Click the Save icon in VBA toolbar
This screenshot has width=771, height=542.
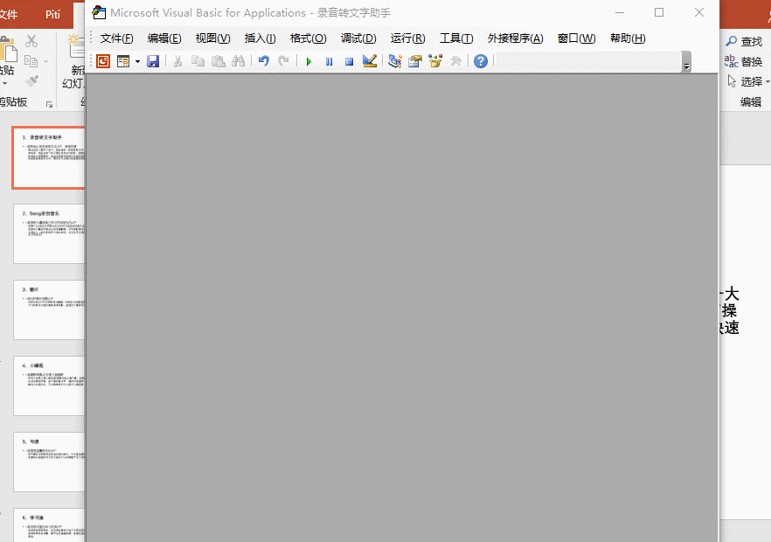[153, 61]
